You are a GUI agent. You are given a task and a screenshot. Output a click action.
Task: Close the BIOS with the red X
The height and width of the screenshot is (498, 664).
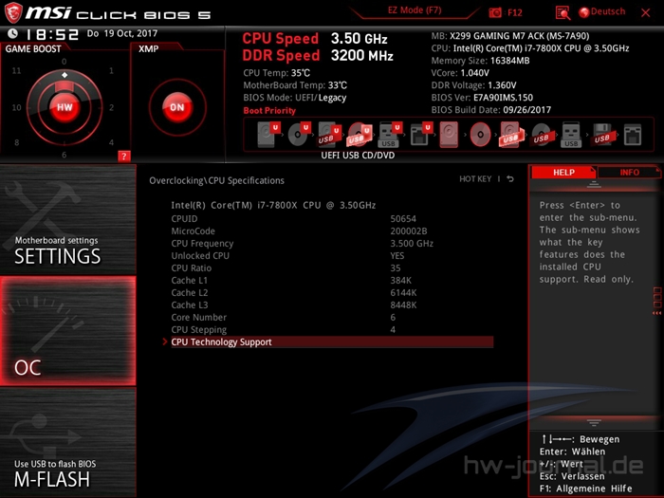(645, 12)
